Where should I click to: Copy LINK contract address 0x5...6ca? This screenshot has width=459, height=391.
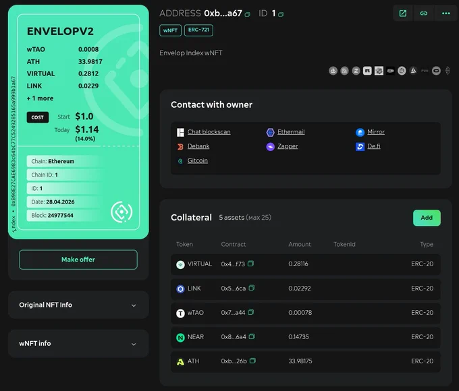point(252,288)
